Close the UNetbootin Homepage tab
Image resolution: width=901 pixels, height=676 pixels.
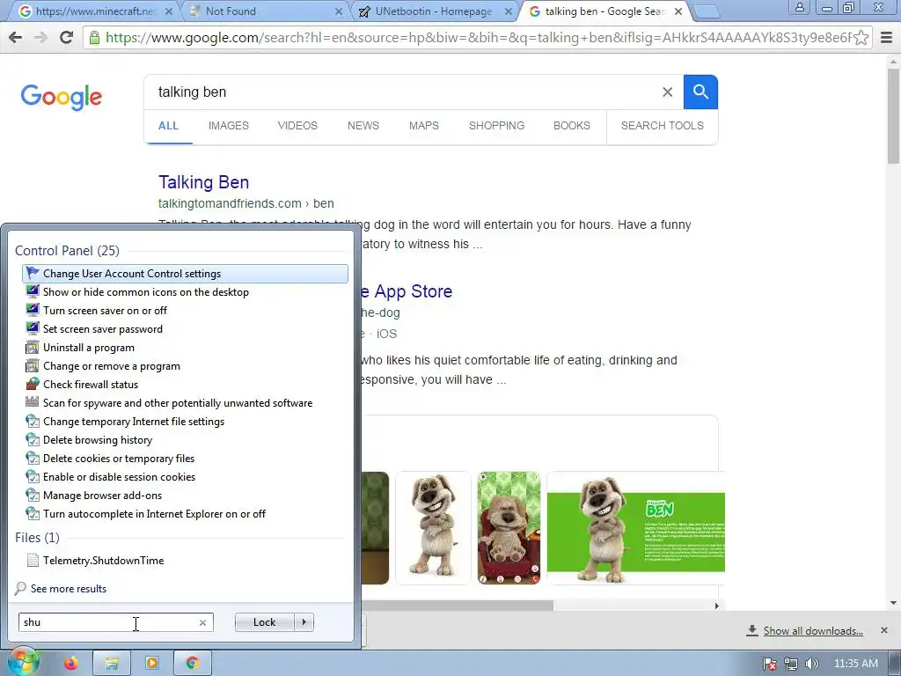point(508,11)
